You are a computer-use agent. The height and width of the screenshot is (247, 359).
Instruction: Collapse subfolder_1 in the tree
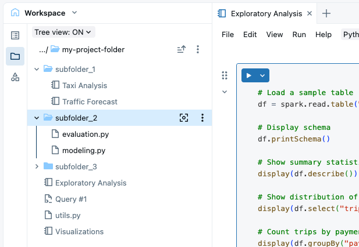37,70
